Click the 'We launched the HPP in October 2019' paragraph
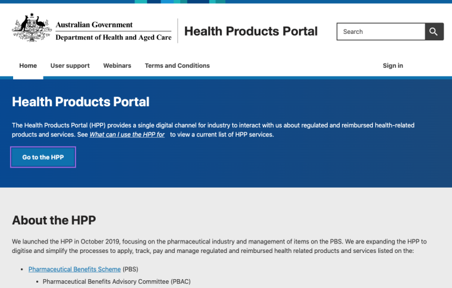Screen dimensions: 452x288 click(x=219, y=246)
